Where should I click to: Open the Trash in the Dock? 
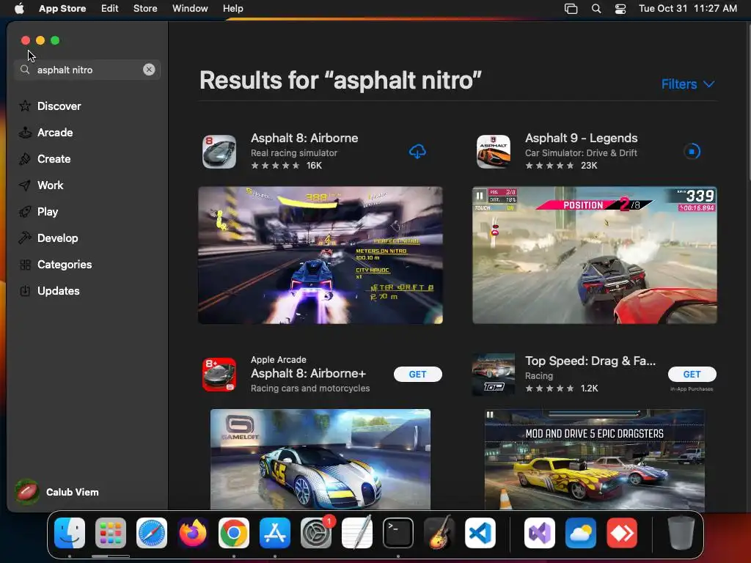681,533
